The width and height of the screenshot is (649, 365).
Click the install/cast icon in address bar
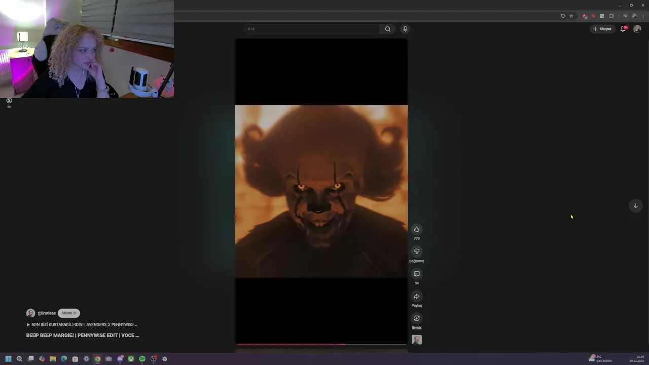click(x=563, y=16)
